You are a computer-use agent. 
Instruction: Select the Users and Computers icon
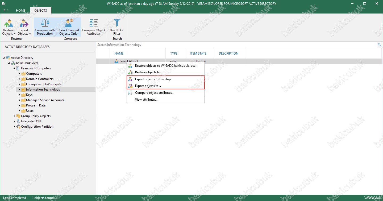[18, 68]
